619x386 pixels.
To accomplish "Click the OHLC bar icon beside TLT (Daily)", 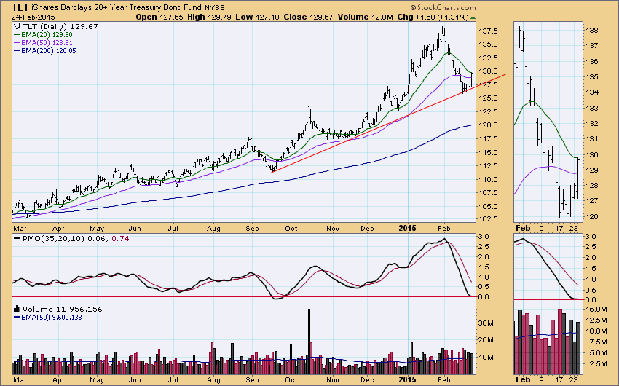I will coord(17,26).
